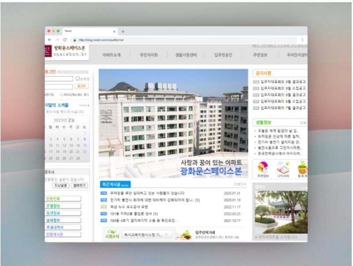353x266 pixels.
Task: Tick the ID저장 checkbox
Action: point(78,79)
